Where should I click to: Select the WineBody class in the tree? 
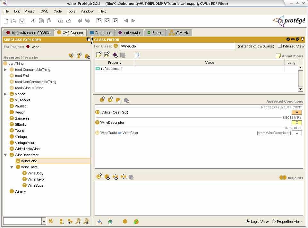tap(35, 173)
